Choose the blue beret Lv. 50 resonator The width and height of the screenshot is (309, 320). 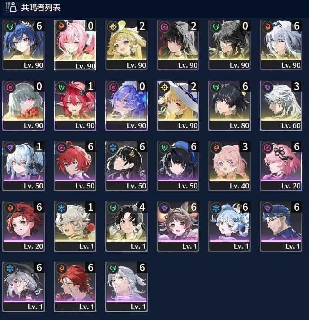tap(178, 166)
